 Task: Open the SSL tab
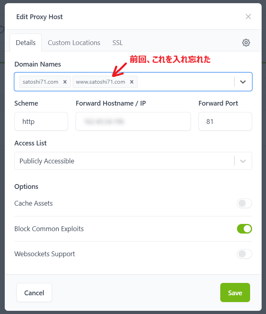tap(118, 43)
